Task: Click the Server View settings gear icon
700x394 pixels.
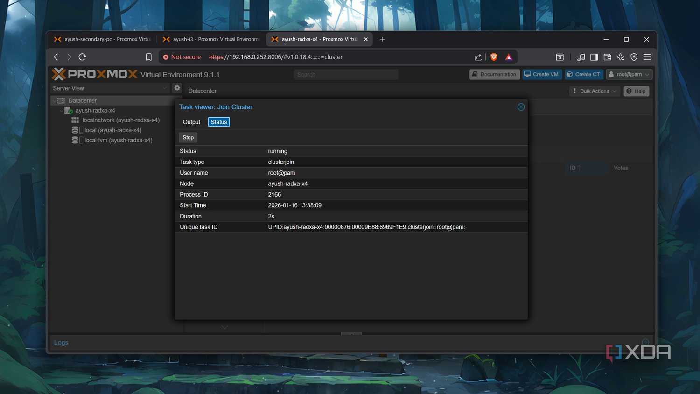Action: (177, 88)
